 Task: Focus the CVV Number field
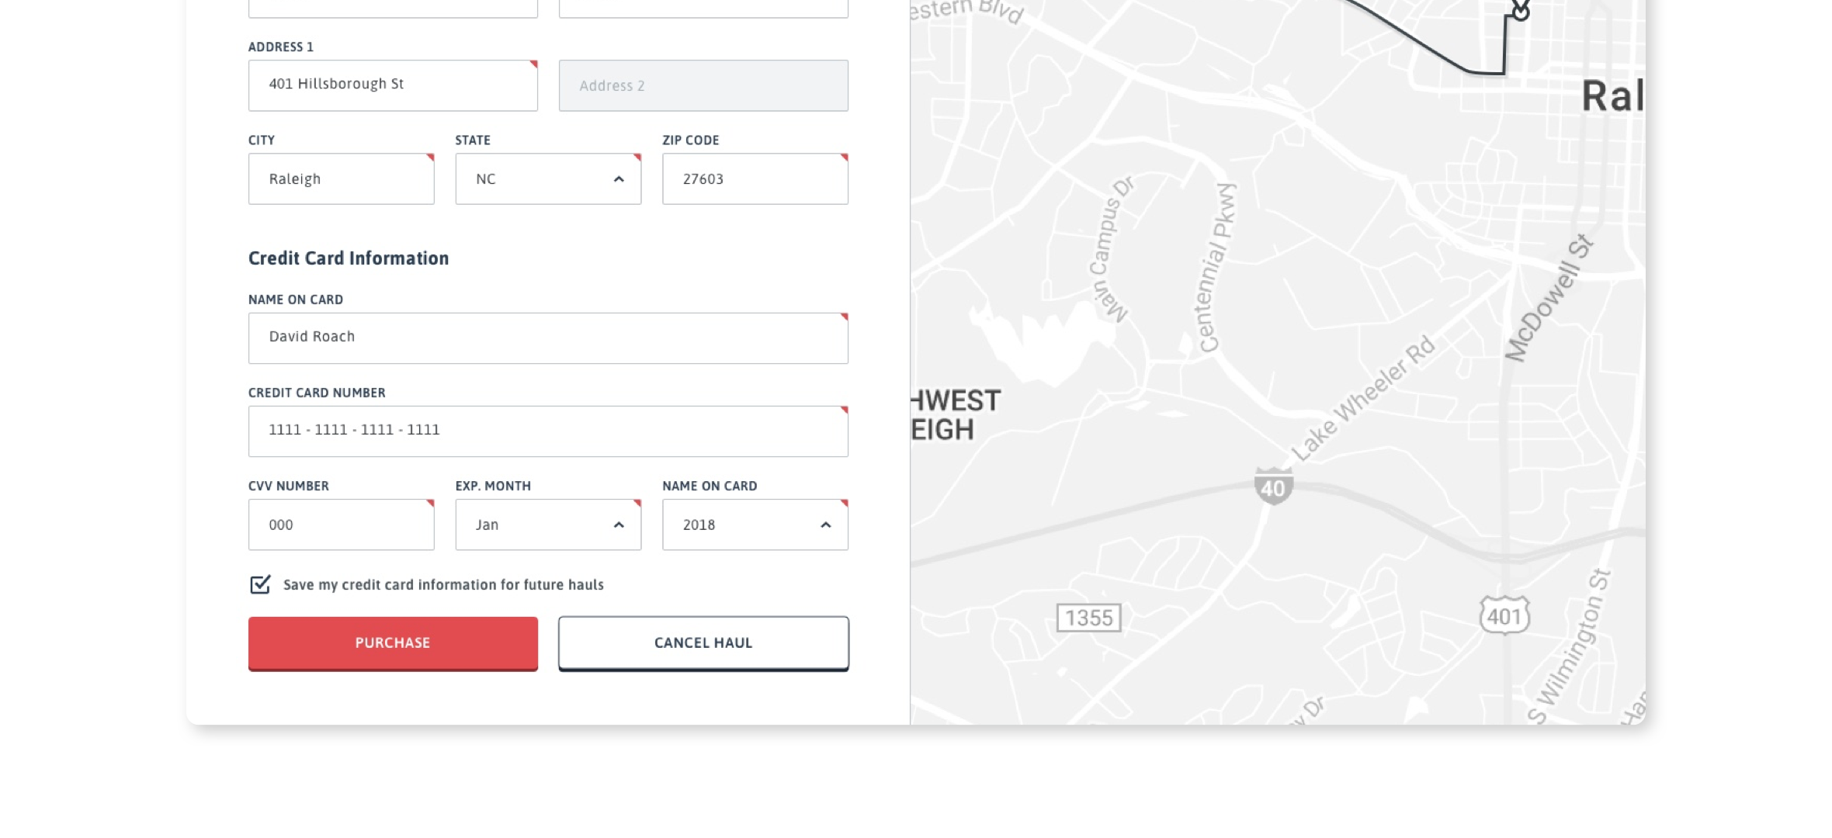(341, 525)
